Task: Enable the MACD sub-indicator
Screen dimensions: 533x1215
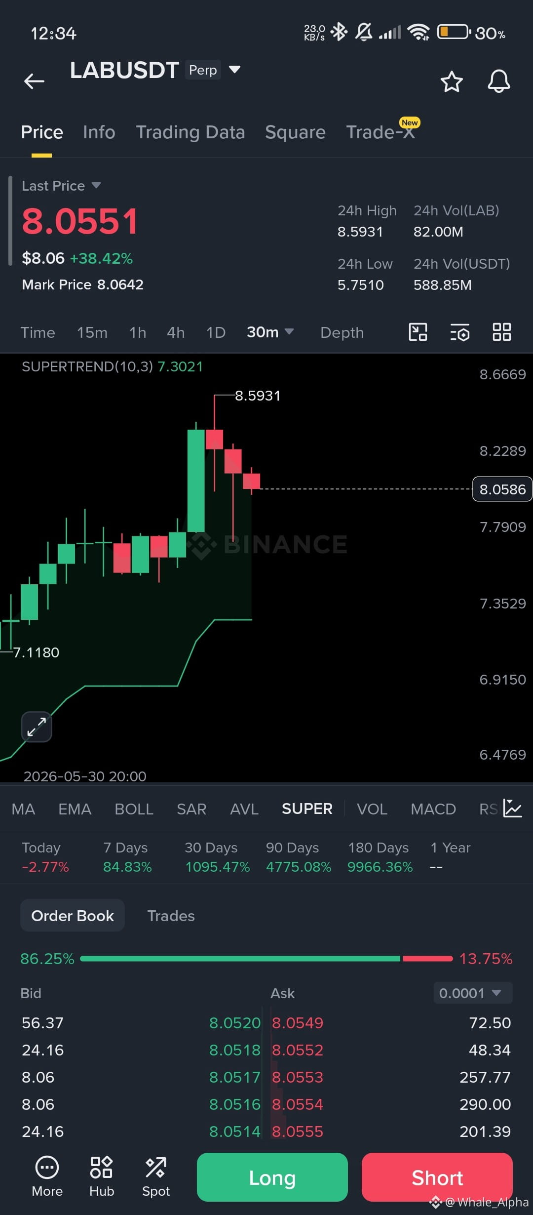Action: coord(433,809)
